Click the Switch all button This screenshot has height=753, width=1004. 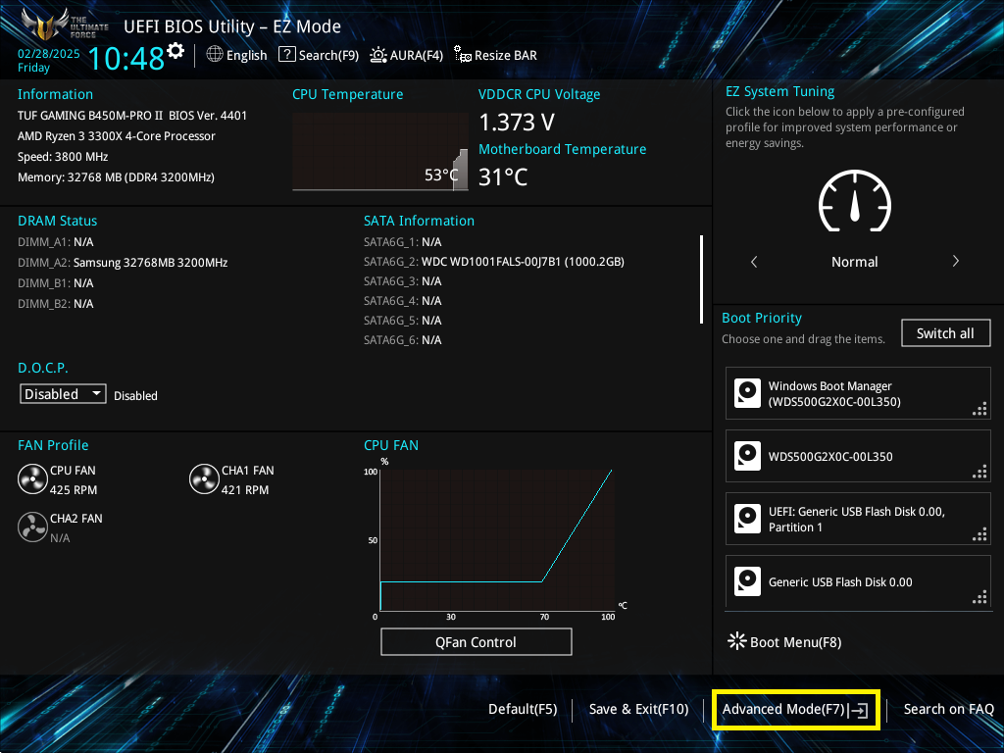[x=945, y=333]
